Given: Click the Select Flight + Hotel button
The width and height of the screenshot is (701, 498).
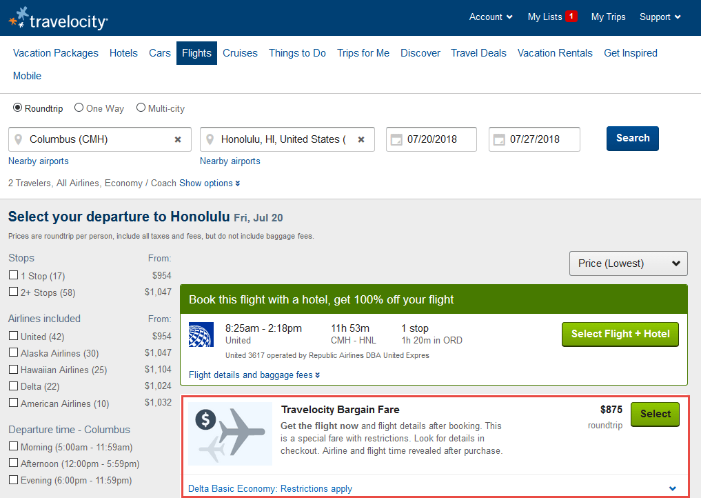Looking at the screenshot, I should pyautogui.click(x=620, y=335).
